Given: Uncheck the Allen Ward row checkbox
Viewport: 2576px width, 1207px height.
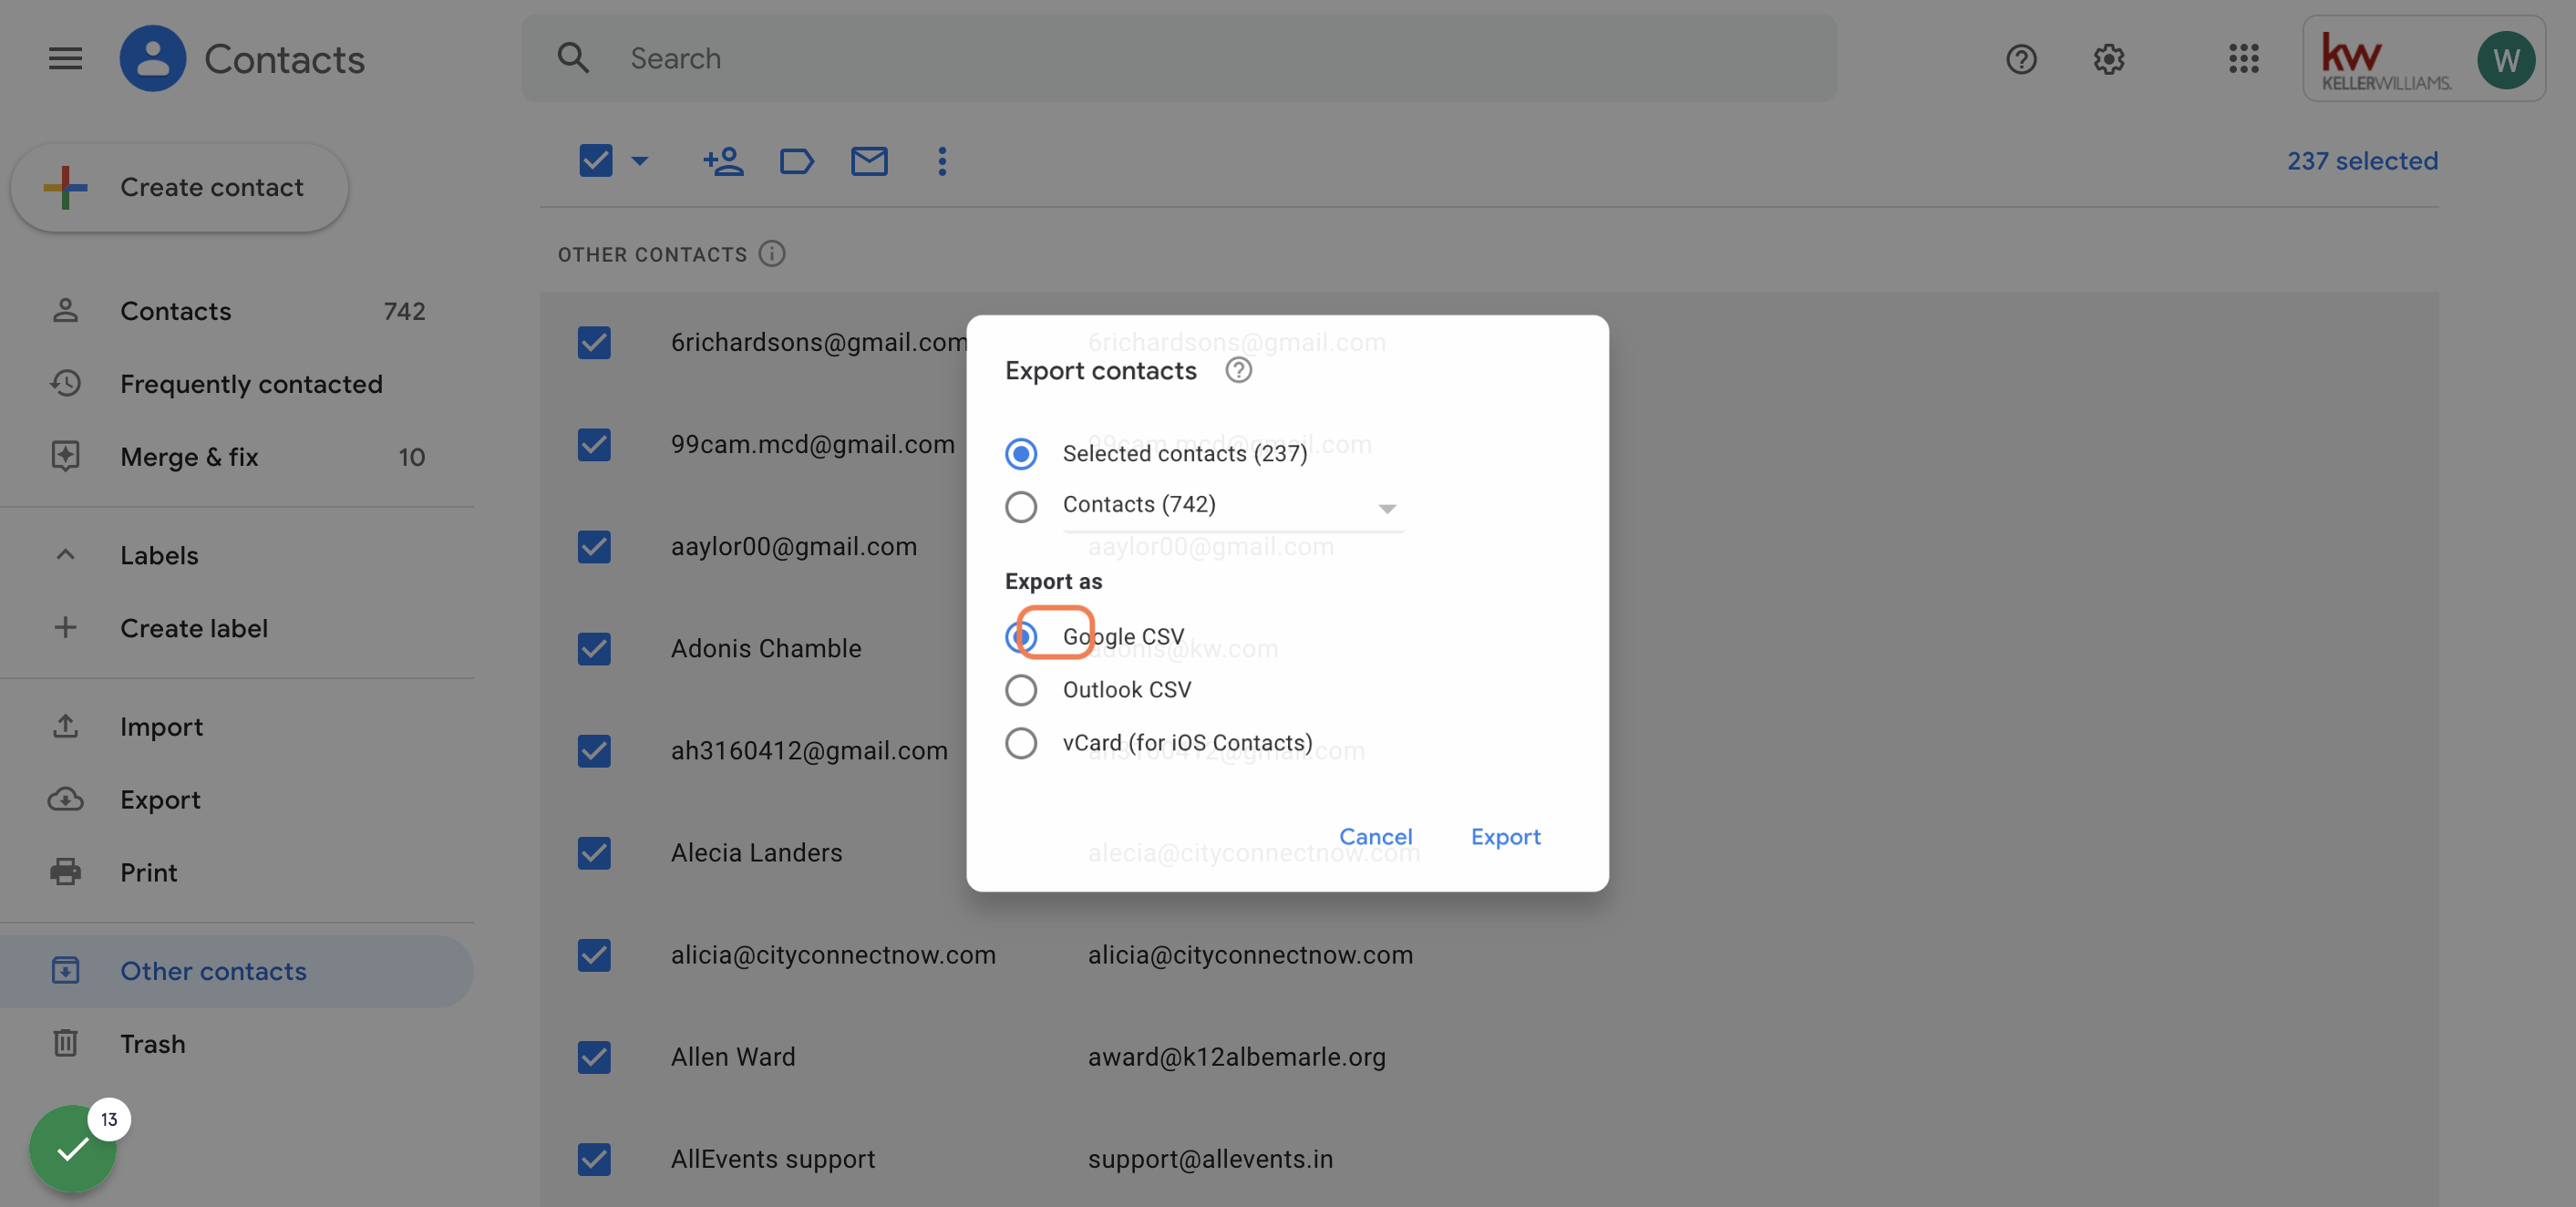Looking at the screenshot, I should click(x=594, y=1056).
